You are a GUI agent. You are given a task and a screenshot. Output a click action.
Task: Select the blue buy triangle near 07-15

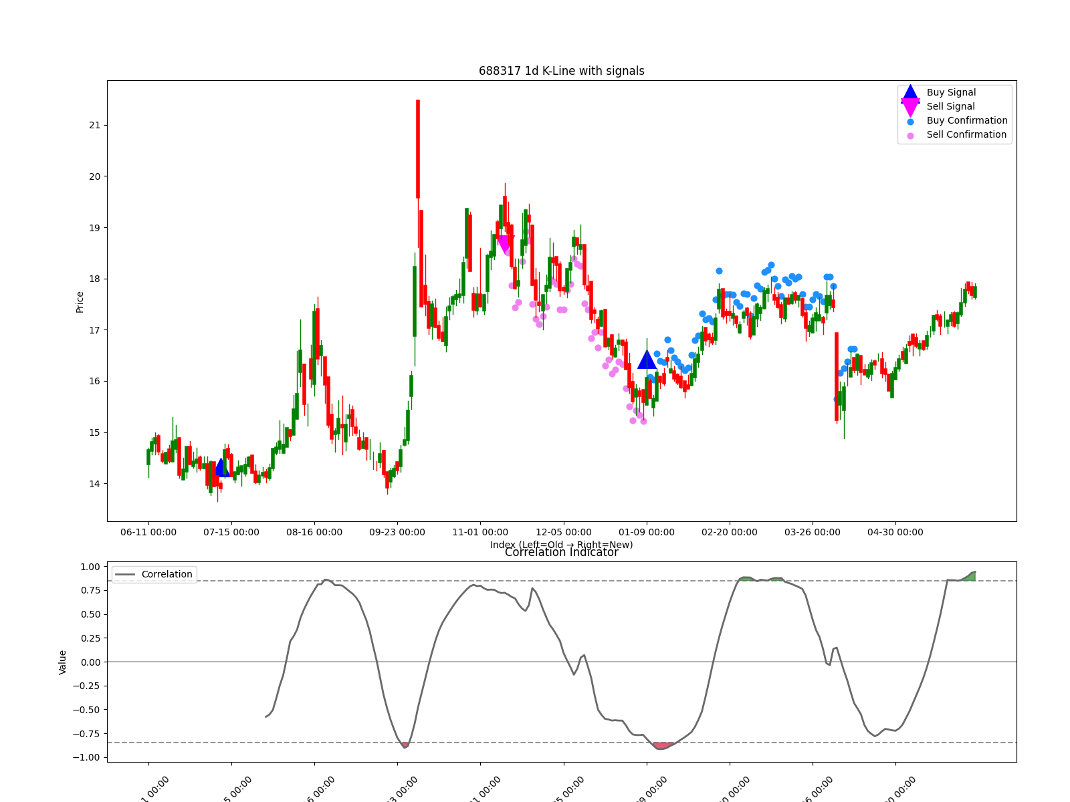click(x=222, y=468)
